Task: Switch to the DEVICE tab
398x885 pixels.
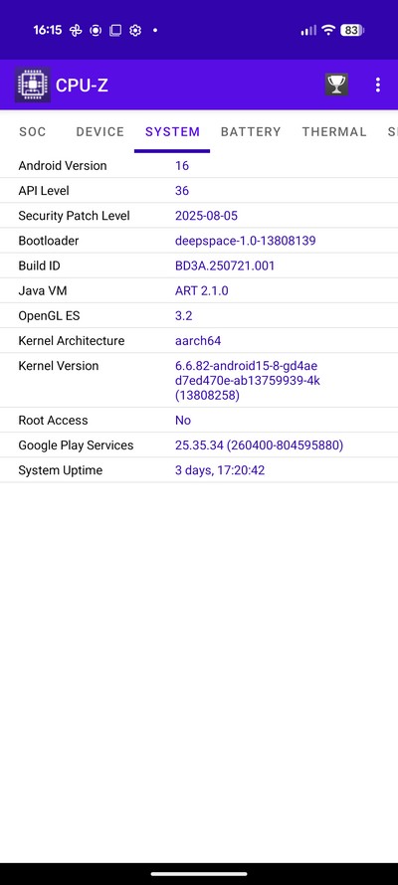Action: point(99,131)
